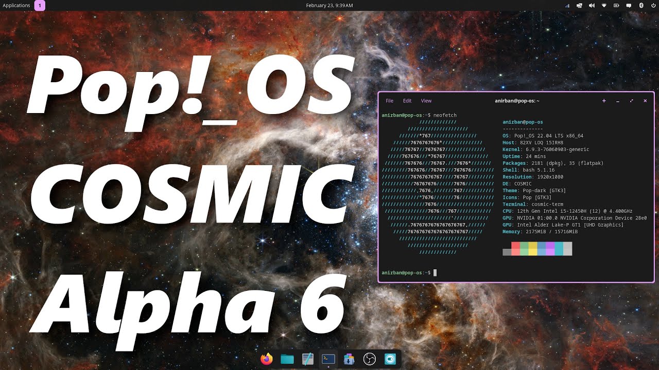Open the sound volume tray icon
This screenshot has width=659, height=370.
point(592,6)
